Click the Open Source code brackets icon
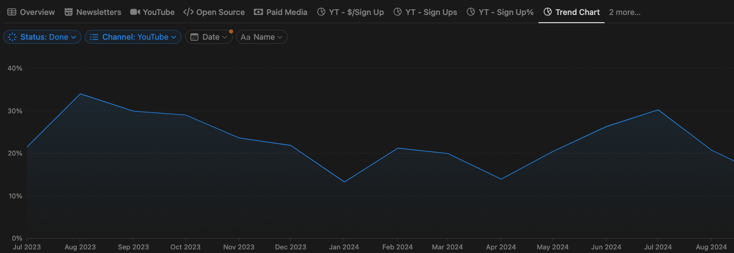 click(188, 12)
